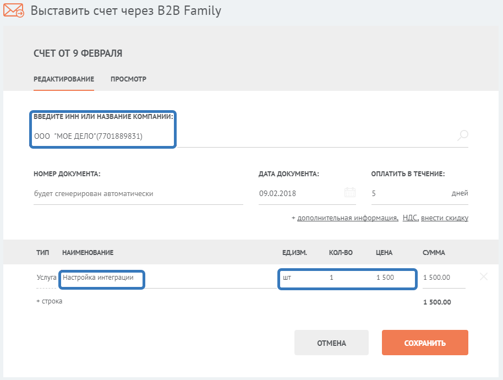
Task: Click the НДС link
Action: [x=410, y=218]
